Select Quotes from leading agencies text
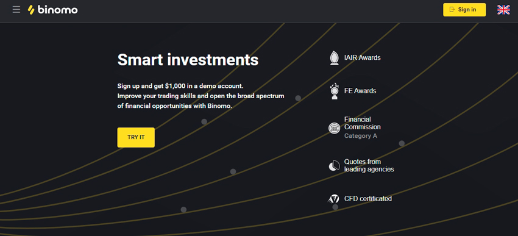Image resolution: width=518 pixels, height=236 pixels. [369, 165]
